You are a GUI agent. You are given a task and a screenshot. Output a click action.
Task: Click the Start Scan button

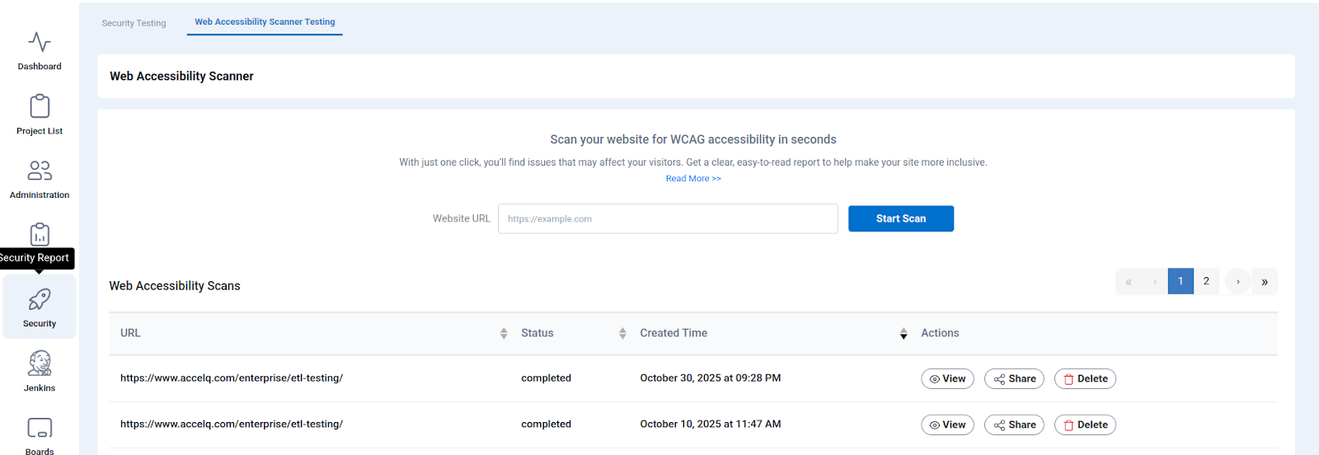tap(900, 218)
